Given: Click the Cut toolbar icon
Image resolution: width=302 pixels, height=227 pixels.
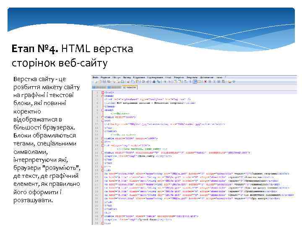Looking at the screenshot, I should (128, 82).
